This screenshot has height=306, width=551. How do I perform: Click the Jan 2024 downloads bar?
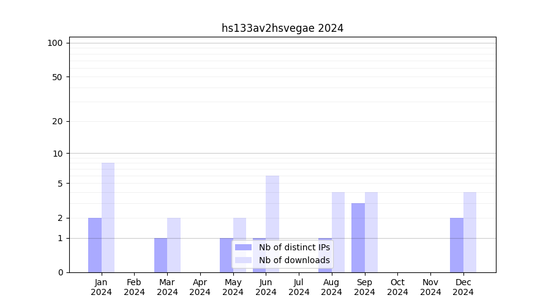[x=108, y=217]
